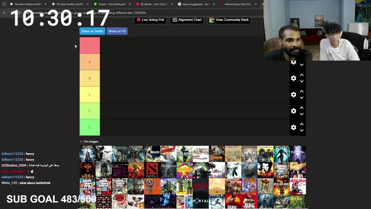Screen dimensions: 371x209
Task: Select the green E tier label
Action: (90, 127)
